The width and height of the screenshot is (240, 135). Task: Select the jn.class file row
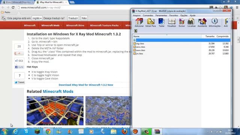pos(181,54)
